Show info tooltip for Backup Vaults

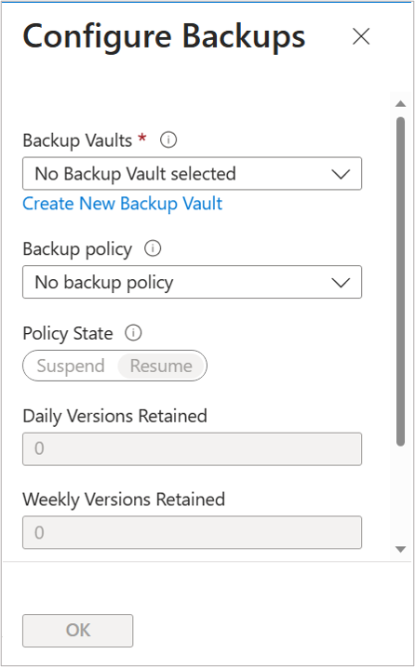pyautogui.click(x=168, y=140)
